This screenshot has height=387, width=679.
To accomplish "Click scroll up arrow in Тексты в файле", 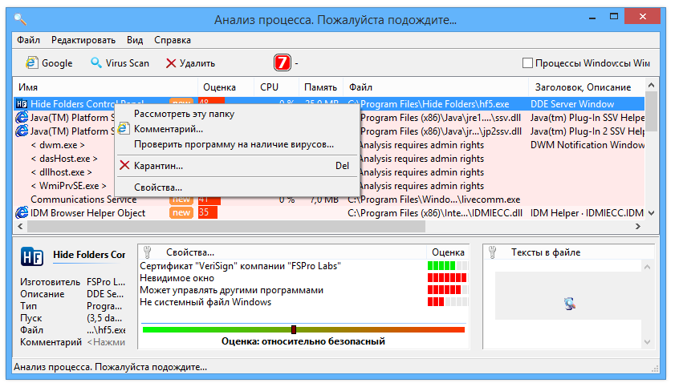I will pyautogui.click(x=647, y=267).
